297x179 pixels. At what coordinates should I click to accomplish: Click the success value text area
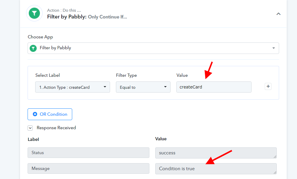(216, 153)
